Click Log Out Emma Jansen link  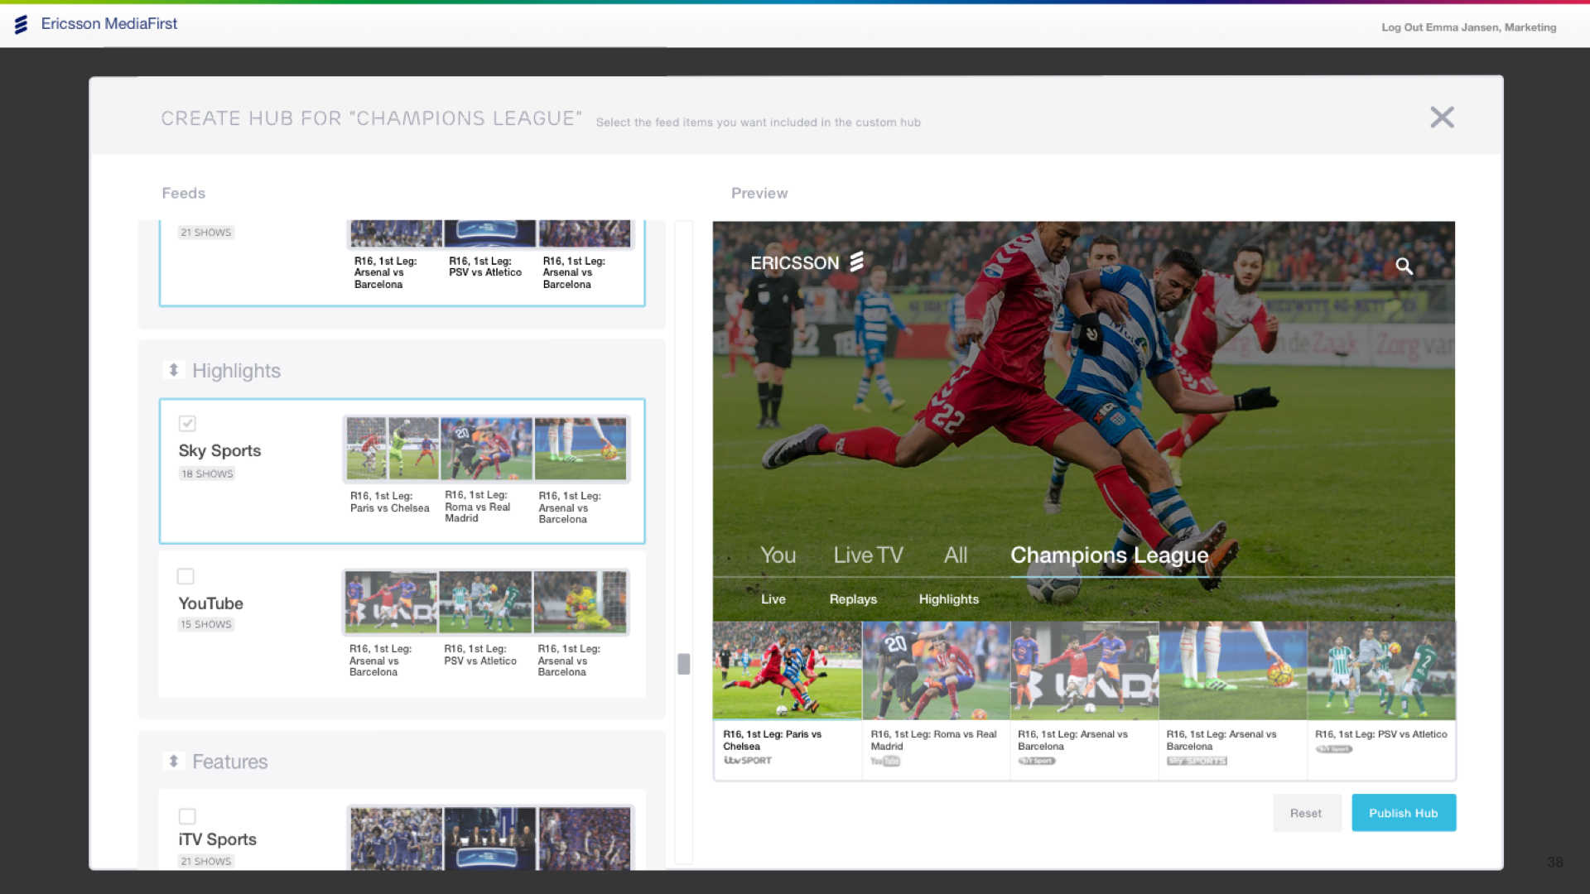click(1468, 27)
